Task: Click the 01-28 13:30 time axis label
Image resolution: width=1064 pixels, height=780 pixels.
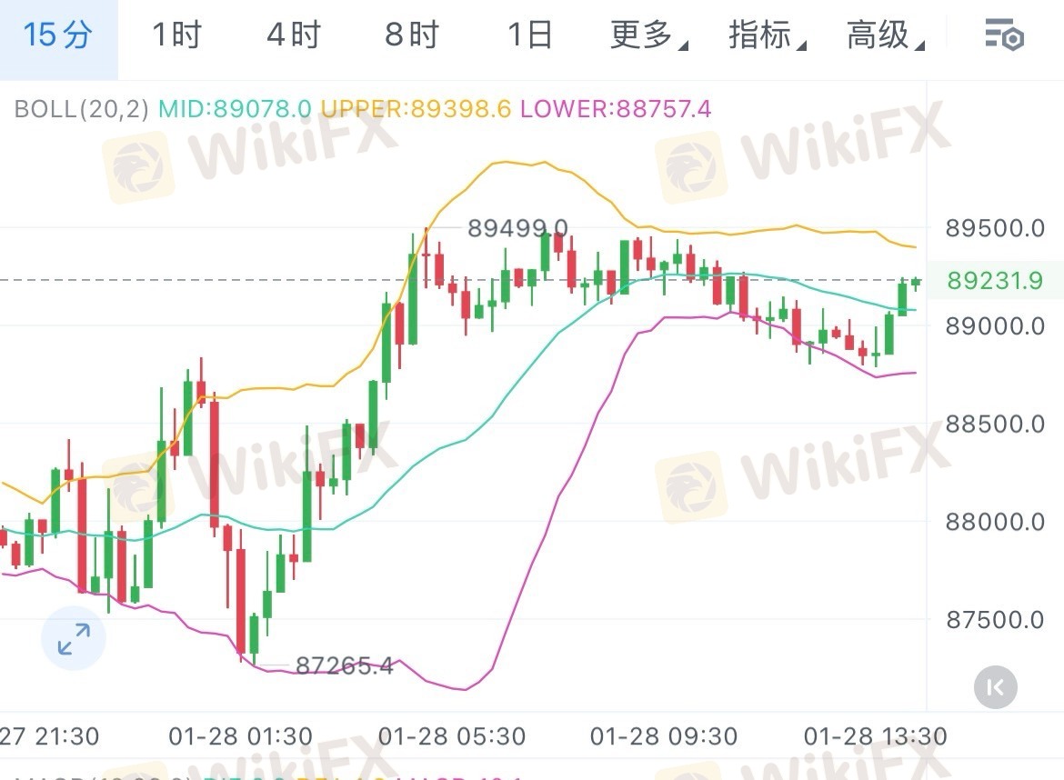Action: (x=875, y=735)
